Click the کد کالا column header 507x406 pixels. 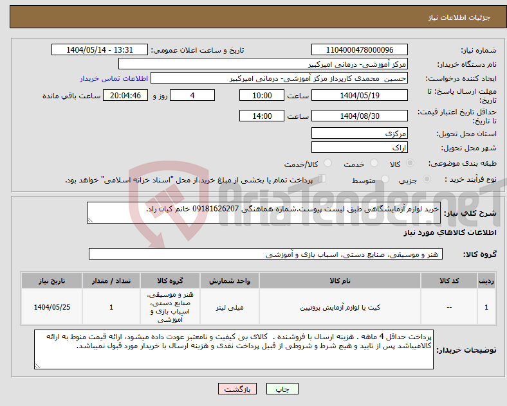(x=449, y=281)
